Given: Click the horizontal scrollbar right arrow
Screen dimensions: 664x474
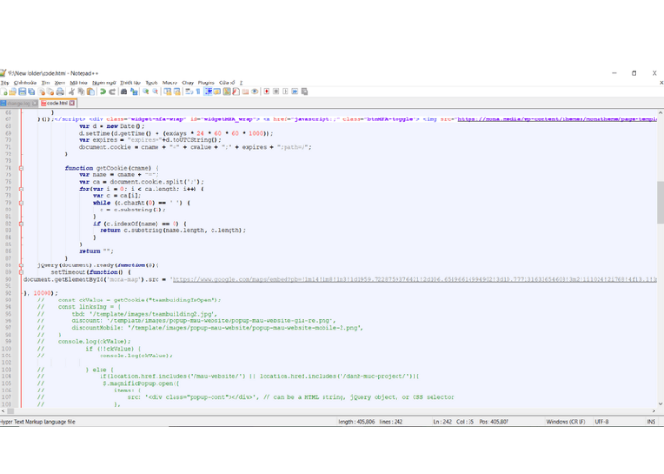Looking at the screenshot, I should (x=653, y=410).
